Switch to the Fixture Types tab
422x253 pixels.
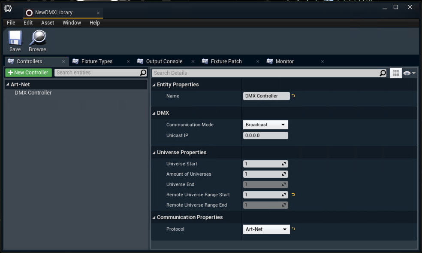pos(96,61)
